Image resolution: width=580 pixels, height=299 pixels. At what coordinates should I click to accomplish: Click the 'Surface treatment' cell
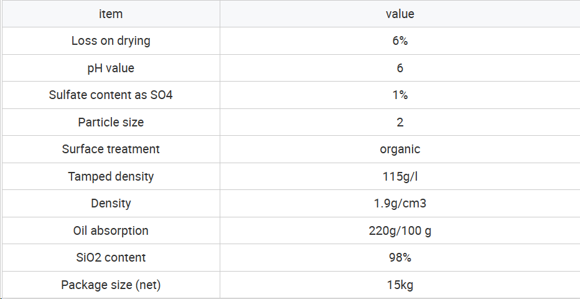111,149
